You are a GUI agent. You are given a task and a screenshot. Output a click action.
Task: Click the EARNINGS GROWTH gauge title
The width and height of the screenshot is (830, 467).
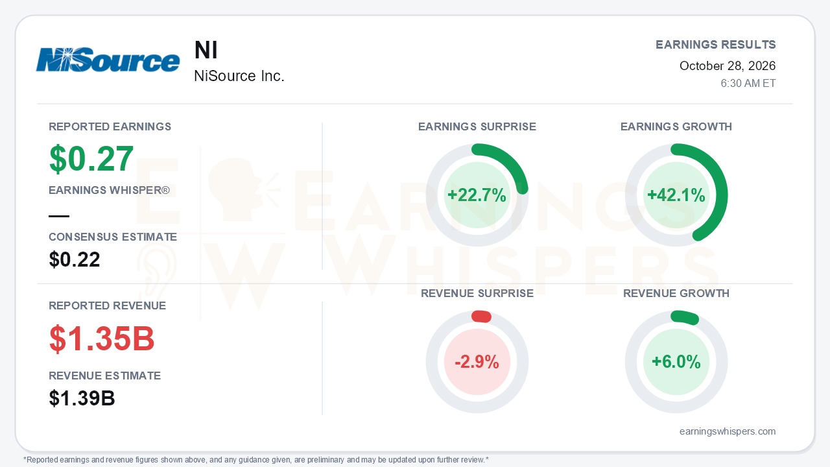click(676, 126)
